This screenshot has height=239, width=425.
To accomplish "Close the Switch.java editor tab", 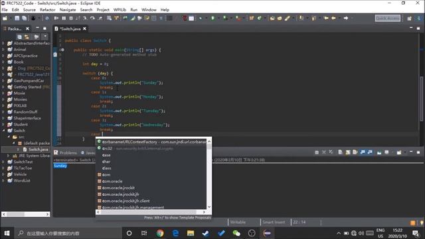I will [84, 29].
